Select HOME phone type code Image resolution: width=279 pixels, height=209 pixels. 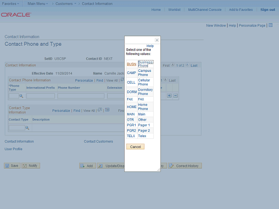click(132, 107)
